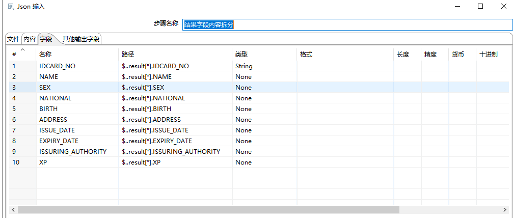
Task: Select row number 1
Action: (x=22, y=66)
